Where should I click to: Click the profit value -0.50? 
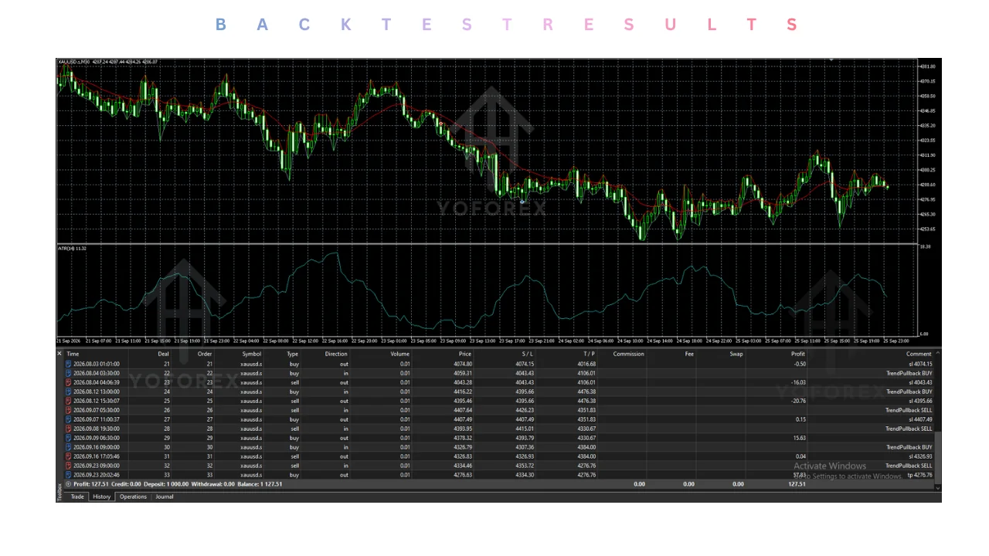(x=800, y=364)
